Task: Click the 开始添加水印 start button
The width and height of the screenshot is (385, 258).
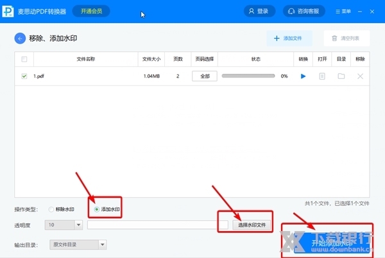Action: tap(332, 243)
